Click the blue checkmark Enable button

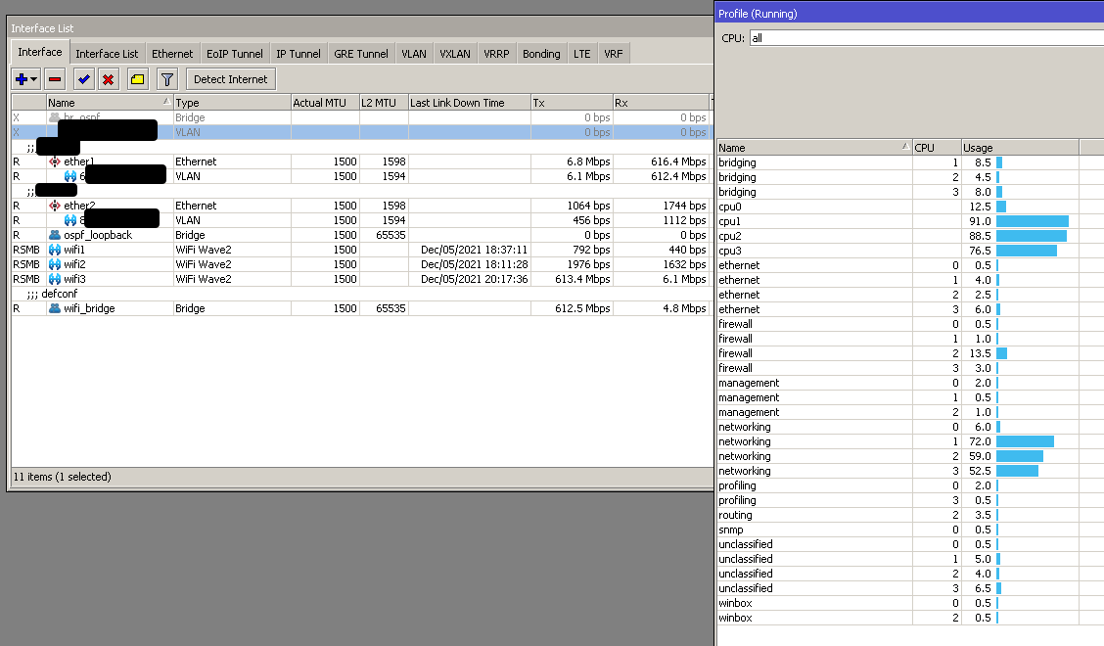84,79
